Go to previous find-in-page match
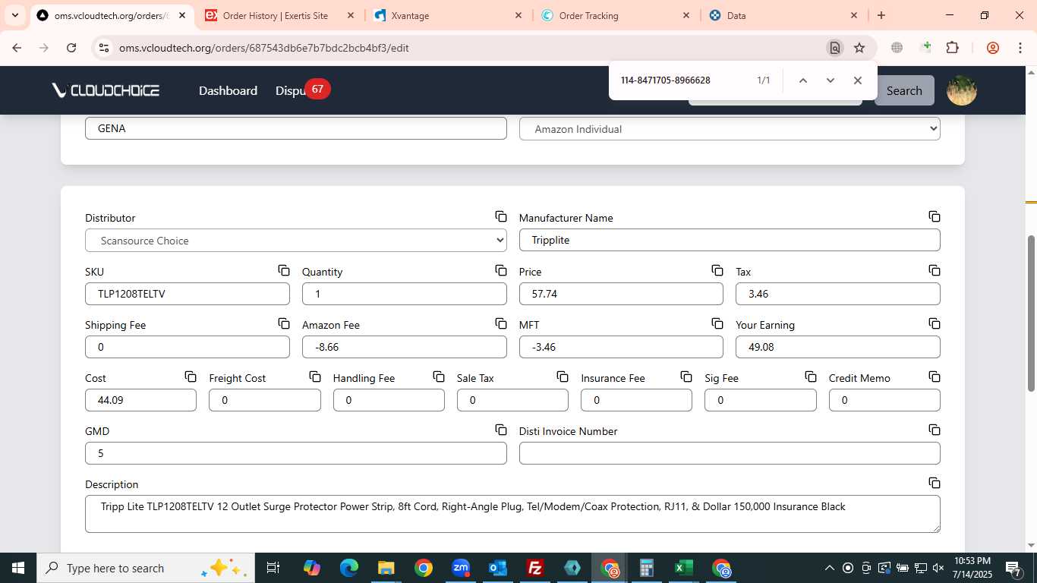The image size is (1037, 583). (x=802, y=80)
